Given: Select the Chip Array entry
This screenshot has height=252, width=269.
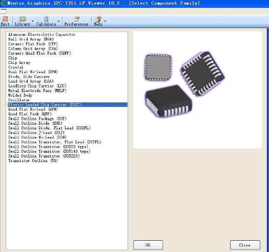Looking at the screenshot, I should (19, 62).
